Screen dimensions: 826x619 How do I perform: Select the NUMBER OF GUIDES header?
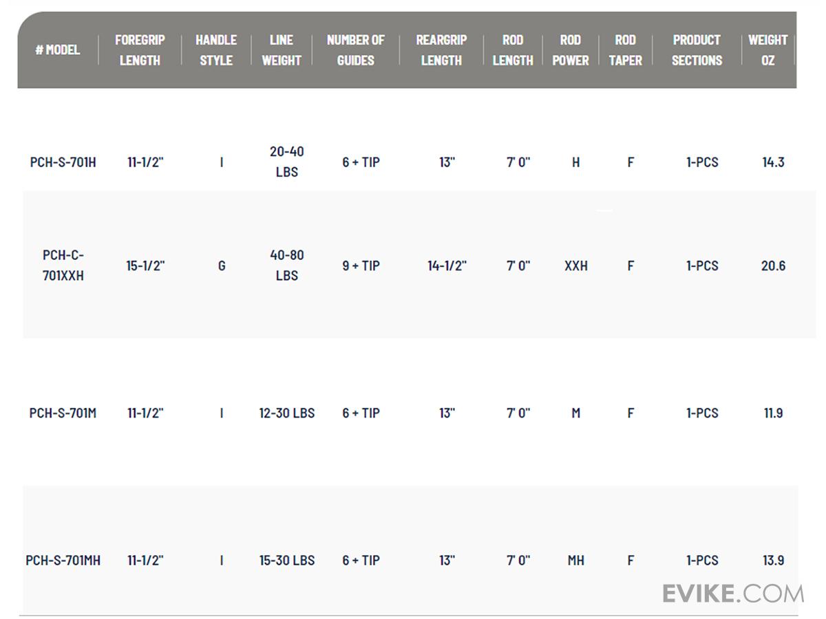pos(355,50)
